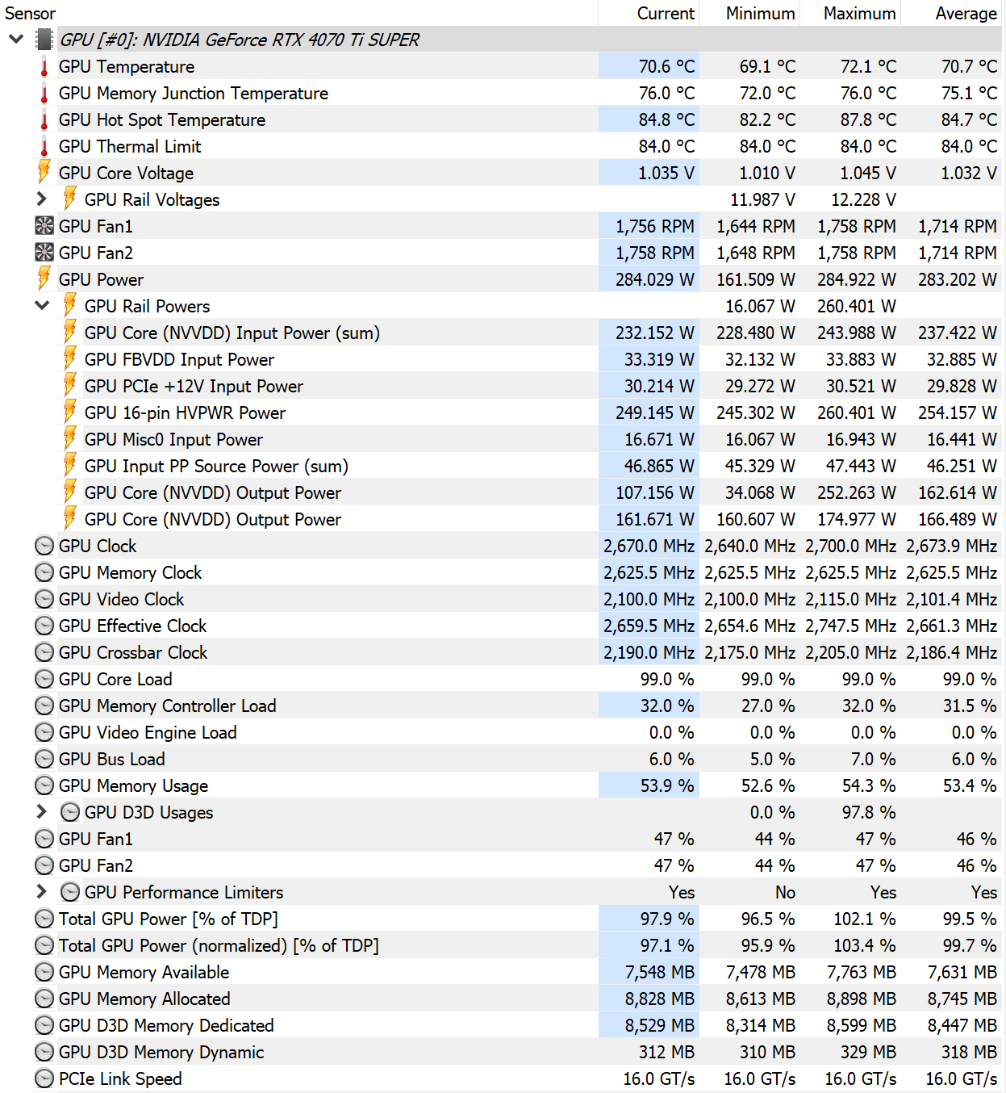The height and width of the screenshot is (1093, 1006).
Task: Click clock gauge icon beside GPU Clock
Action: coord(44,546)
